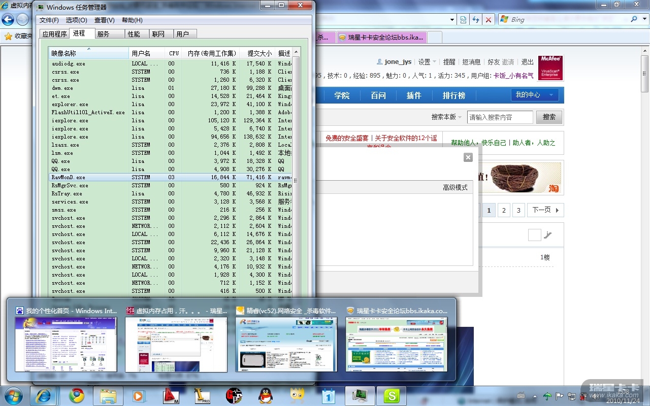This screenshot has width=650, height=406.
Task: Click the green S taskbar icon
Action: point(392,395)
